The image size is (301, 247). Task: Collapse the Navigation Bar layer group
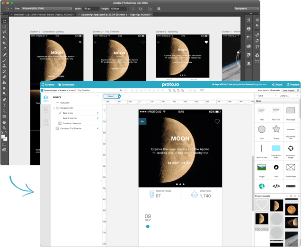[54, 108]
